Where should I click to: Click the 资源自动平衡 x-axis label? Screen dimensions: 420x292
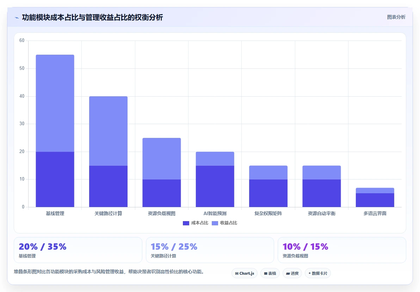(x=321, y=213)
